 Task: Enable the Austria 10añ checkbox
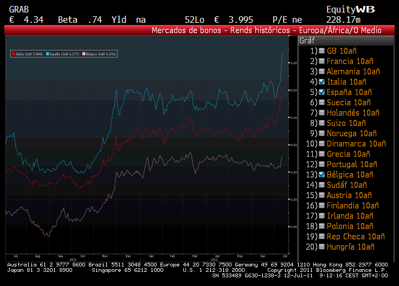321,195
